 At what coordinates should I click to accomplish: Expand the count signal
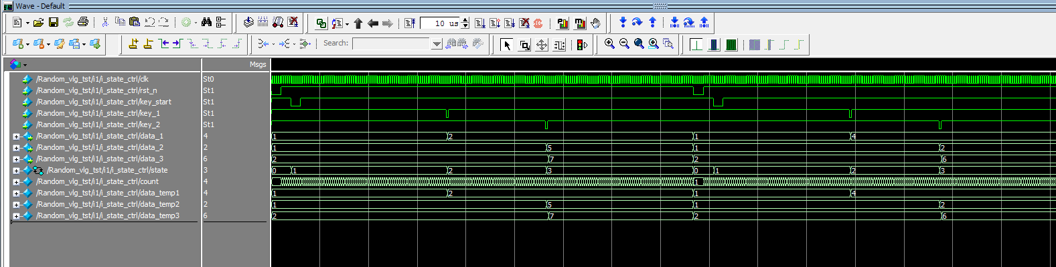[x=16, y=181]
